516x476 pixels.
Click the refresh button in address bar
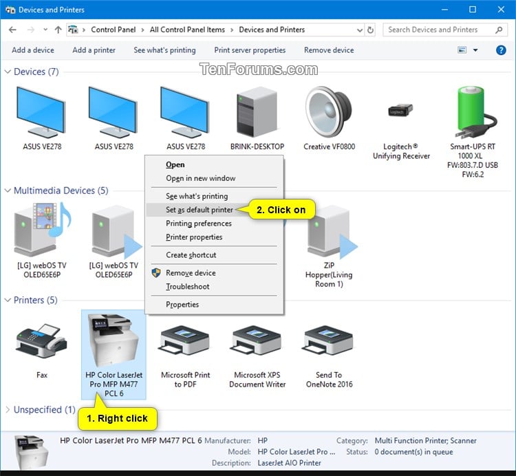point(370,30)
